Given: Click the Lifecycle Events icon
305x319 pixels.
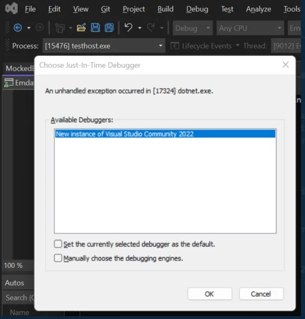Looking at the screenshot, I should 175,46.
